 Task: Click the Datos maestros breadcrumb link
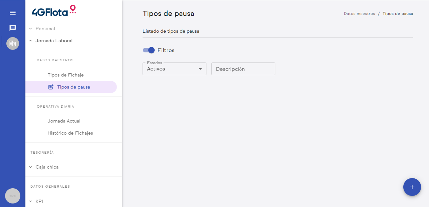pyautogui.click(x=359, y=14)
